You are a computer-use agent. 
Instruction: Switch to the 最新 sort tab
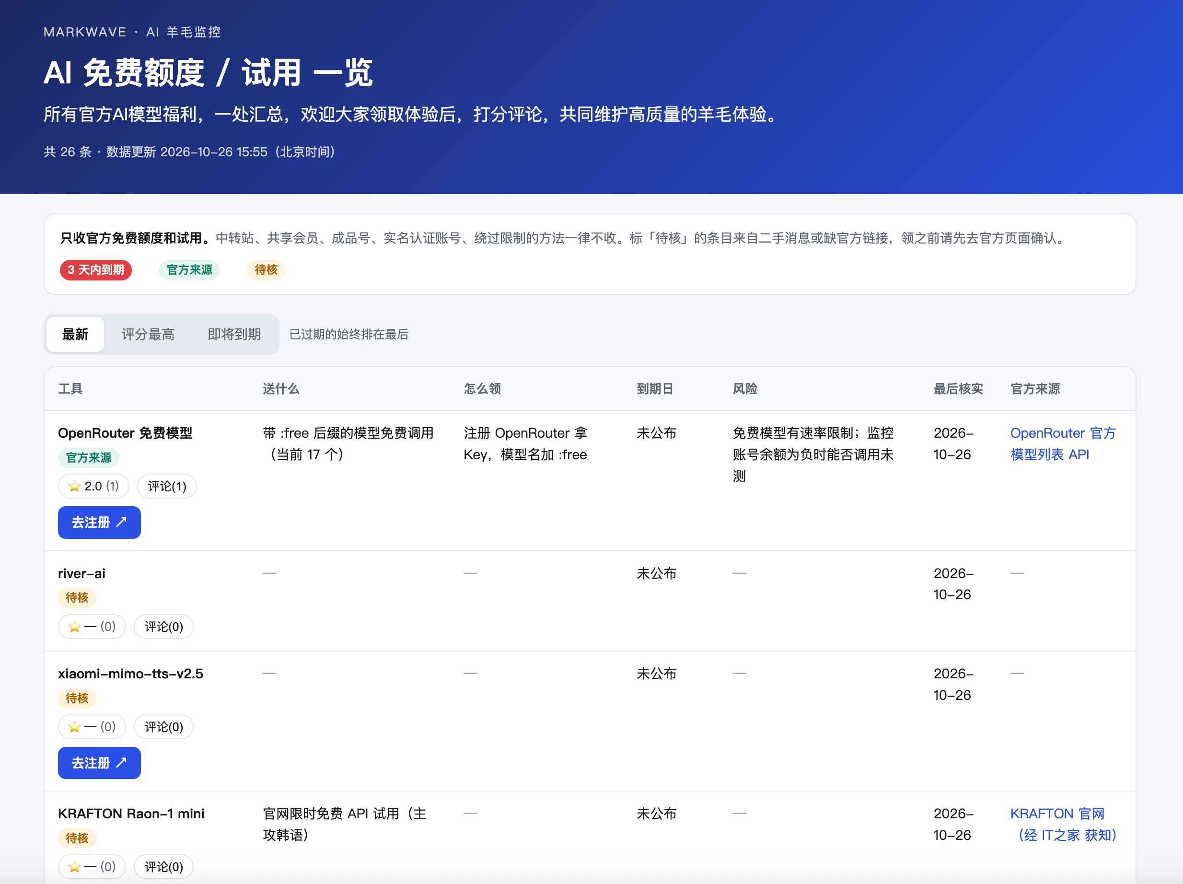(75, 334)
